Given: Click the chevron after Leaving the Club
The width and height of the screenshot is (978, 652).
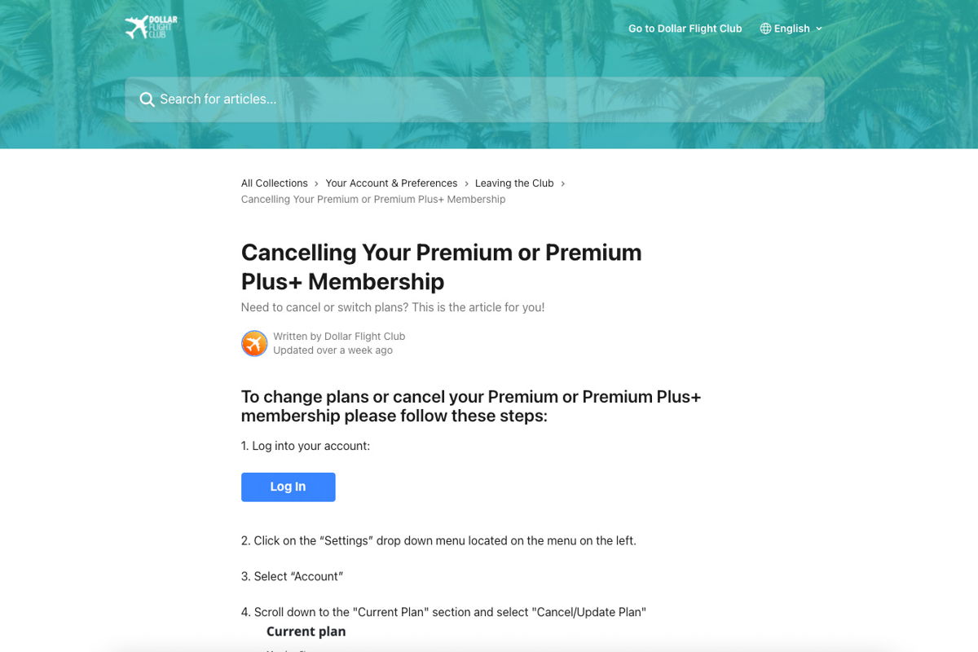Looking at the screenshot, I should pyautogui.click(x=562, y=184).
